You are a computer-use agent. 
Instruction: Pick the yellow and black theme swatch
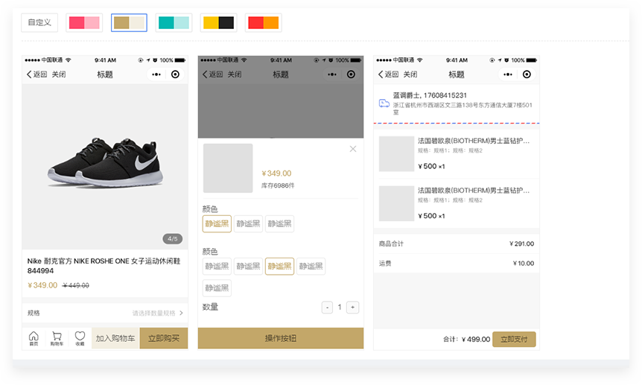pyautogui.click(x=218, y=23)
